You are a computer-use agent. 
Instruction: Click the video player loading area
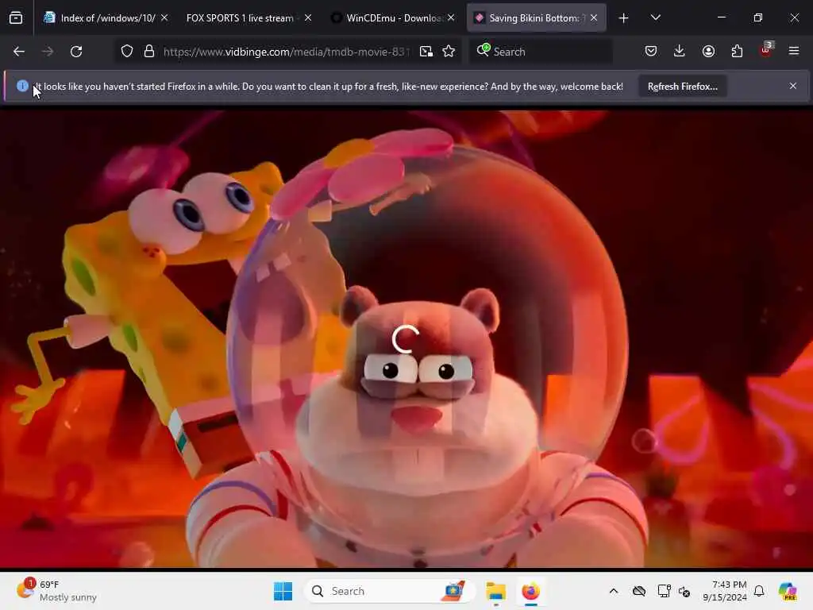[x=406, y=339]
